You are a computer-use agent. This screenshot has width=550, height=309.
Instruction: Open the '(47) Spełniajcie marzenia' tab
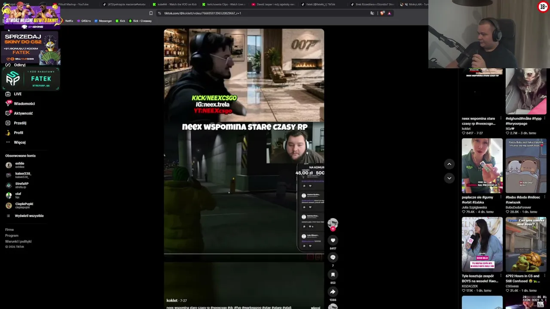coord(125,4)
